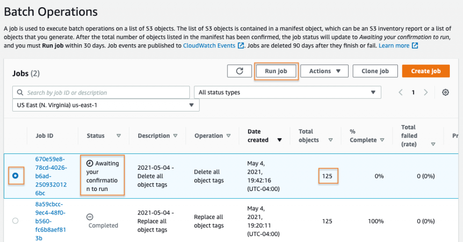Viewport: 463px width, 242px height.
Task: Click total objects 125 in Awaiting row
Action: tap(327, 176)
